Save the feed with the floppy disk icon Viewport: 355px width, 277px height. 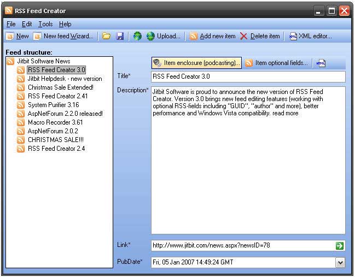pos(120,36)
